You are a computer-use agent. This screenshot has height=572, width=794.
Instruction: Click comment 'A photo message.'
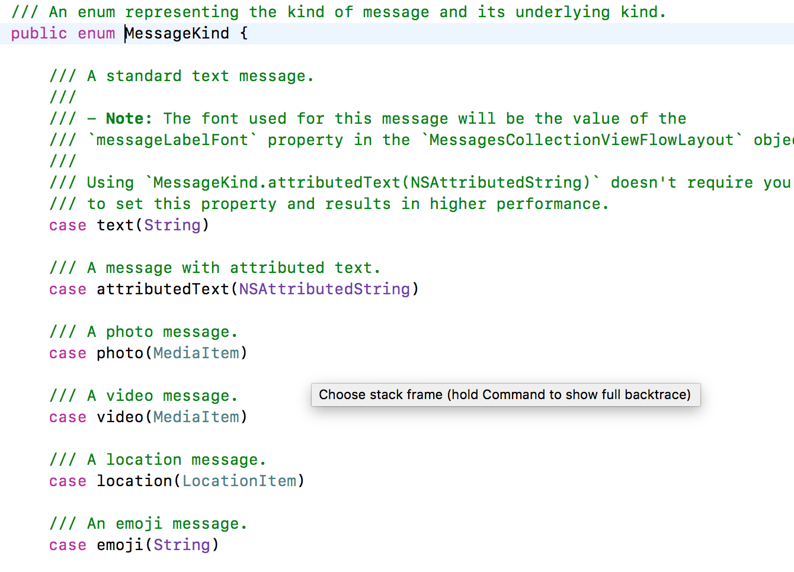point(162,332)
